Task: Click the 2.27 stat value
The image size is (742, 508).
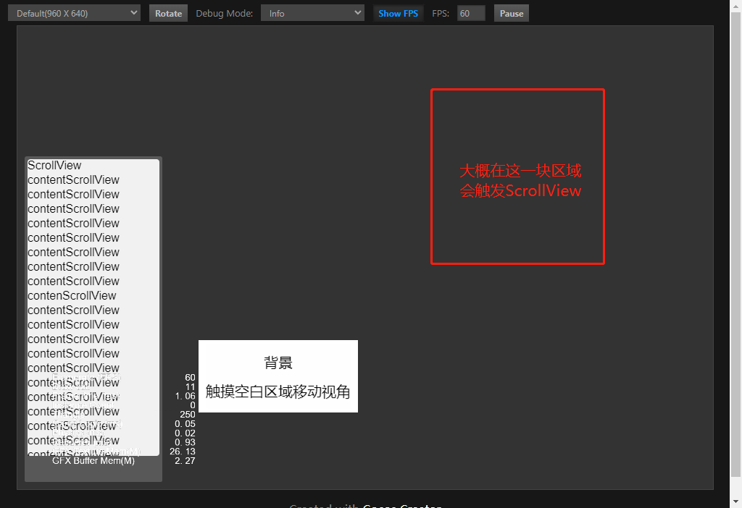Action: (x=185, y=461)
